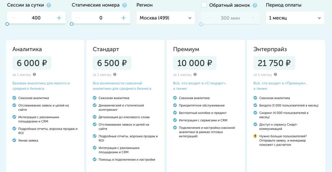This screenshot has width=332, height=172.
Task: Click help icon next to Сессии за сутки
Action: 49,5
